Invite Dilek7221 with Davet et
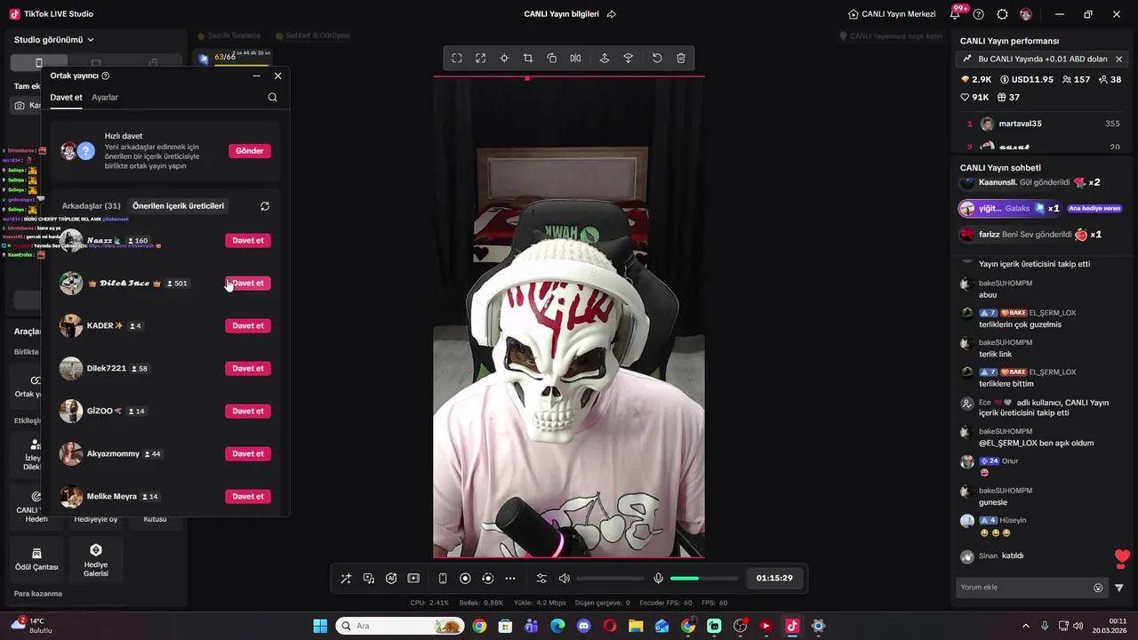The width and height of the screenshot is (1138, 640). [248, 369]
